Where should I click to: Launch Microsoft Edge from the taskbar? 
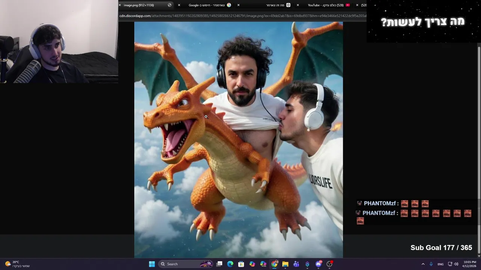point(230,264)
